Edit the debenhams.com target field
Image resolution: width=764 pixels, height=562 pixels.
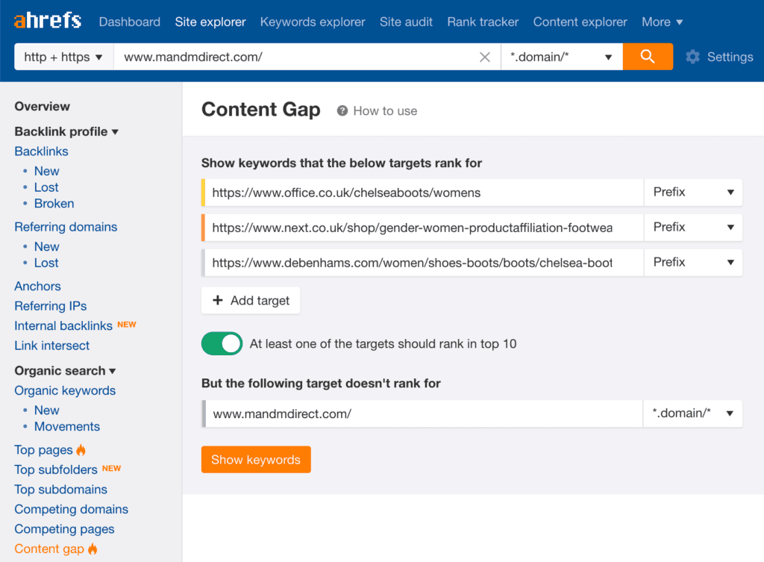(422, 262)
